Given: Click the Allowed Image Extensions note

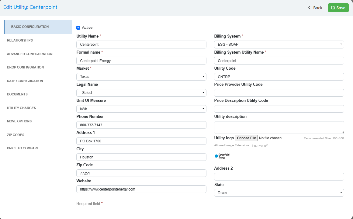Looking at the screenshot, I should point(241,145).
